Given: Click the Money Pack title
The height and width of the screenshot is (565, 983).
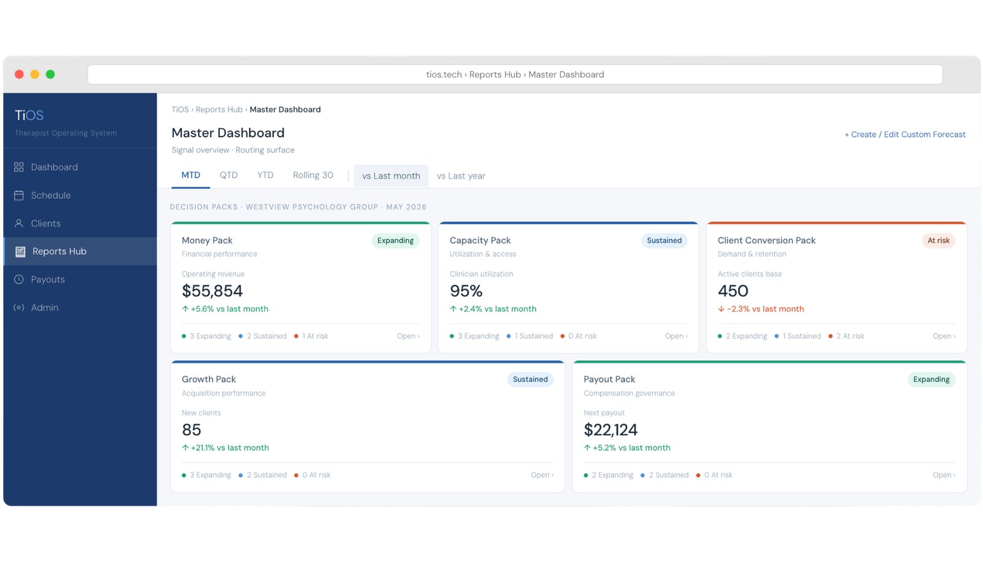Looking at the screenshot, I should [x=207, y=241].
